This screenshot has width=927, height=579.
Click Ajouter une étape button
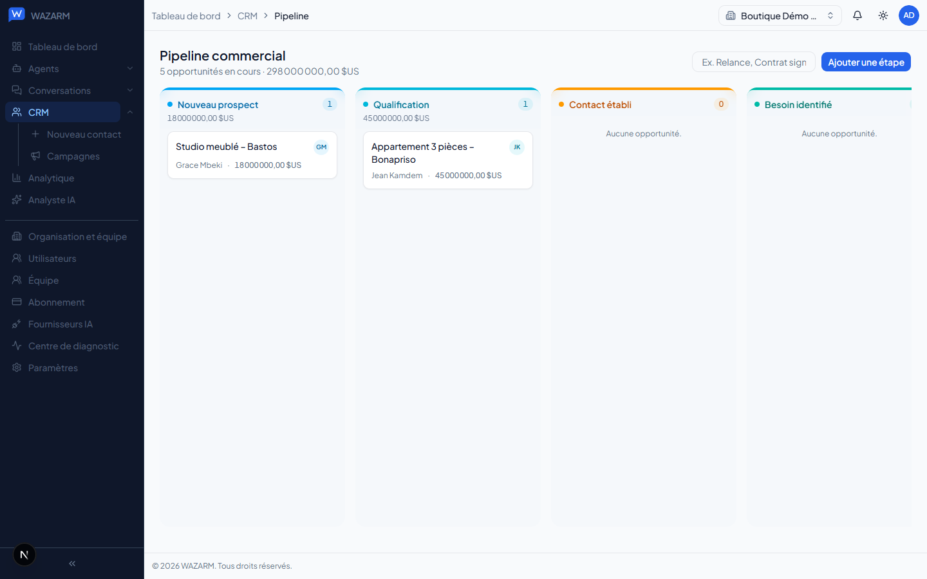point(866,62)
